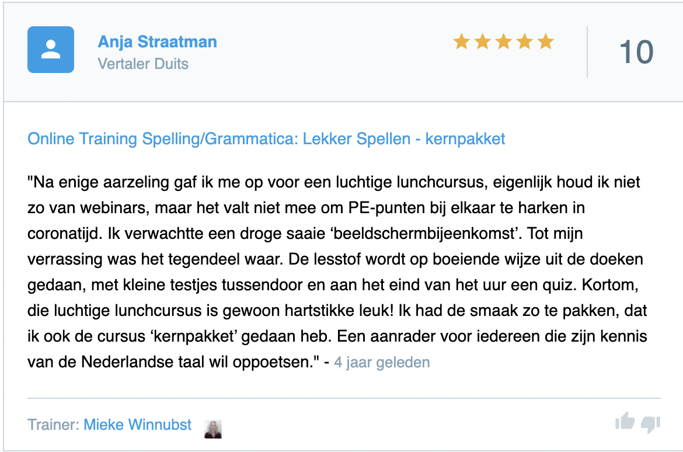The height and width of the screenshot is (452, 683).
Task: Select the second rating star
Action: click(x=482, y=41)
